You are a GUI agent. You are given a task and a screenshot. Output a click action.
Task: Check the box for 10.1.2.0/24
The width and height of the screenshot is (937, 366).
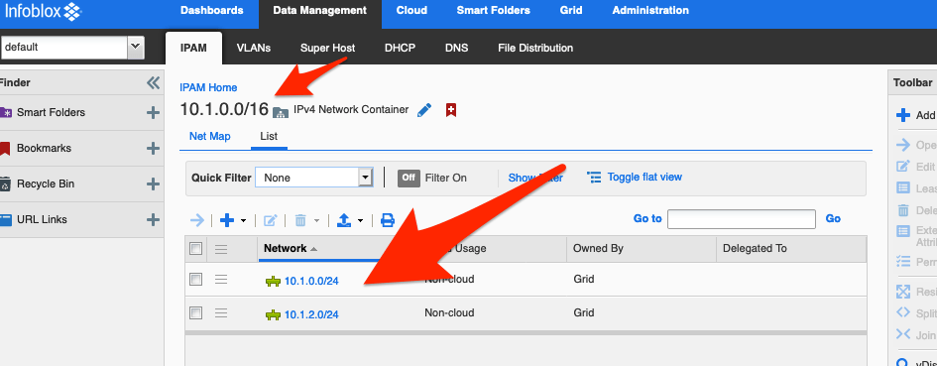196,312
